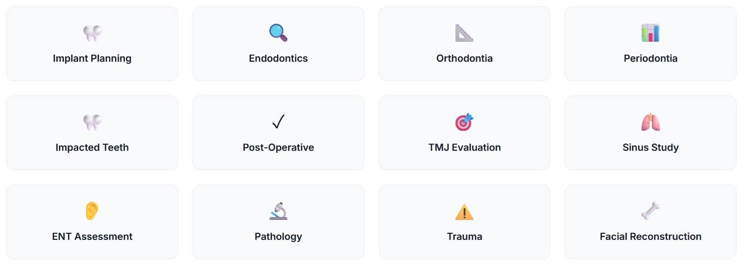Click the warning triangle Trauma icon
Screen dimensions: 745x264
[x=464, y=212]
